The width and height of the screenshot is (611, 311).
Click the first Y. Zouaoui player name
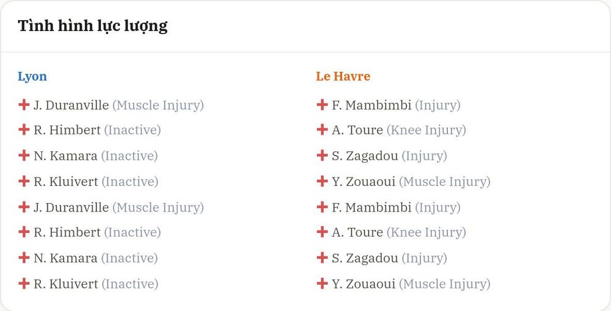tap(364, 182)
